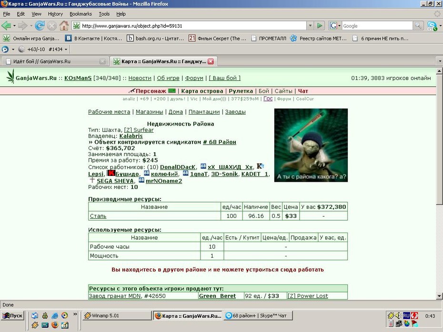Open worker mrNOname2 profile link
Viewport: 443px width, 332px height.
click(x=163, y=181)
